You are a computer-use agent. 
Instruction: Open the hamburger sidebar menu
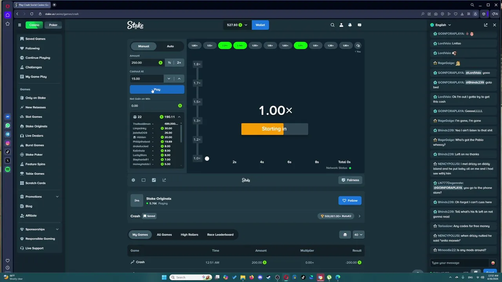[19, 25]
